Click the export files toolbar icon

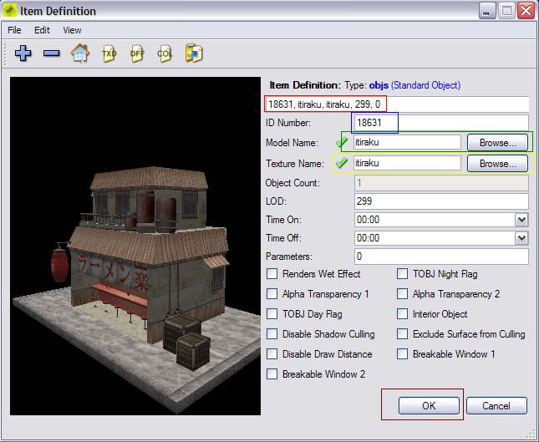click(194, 53)
